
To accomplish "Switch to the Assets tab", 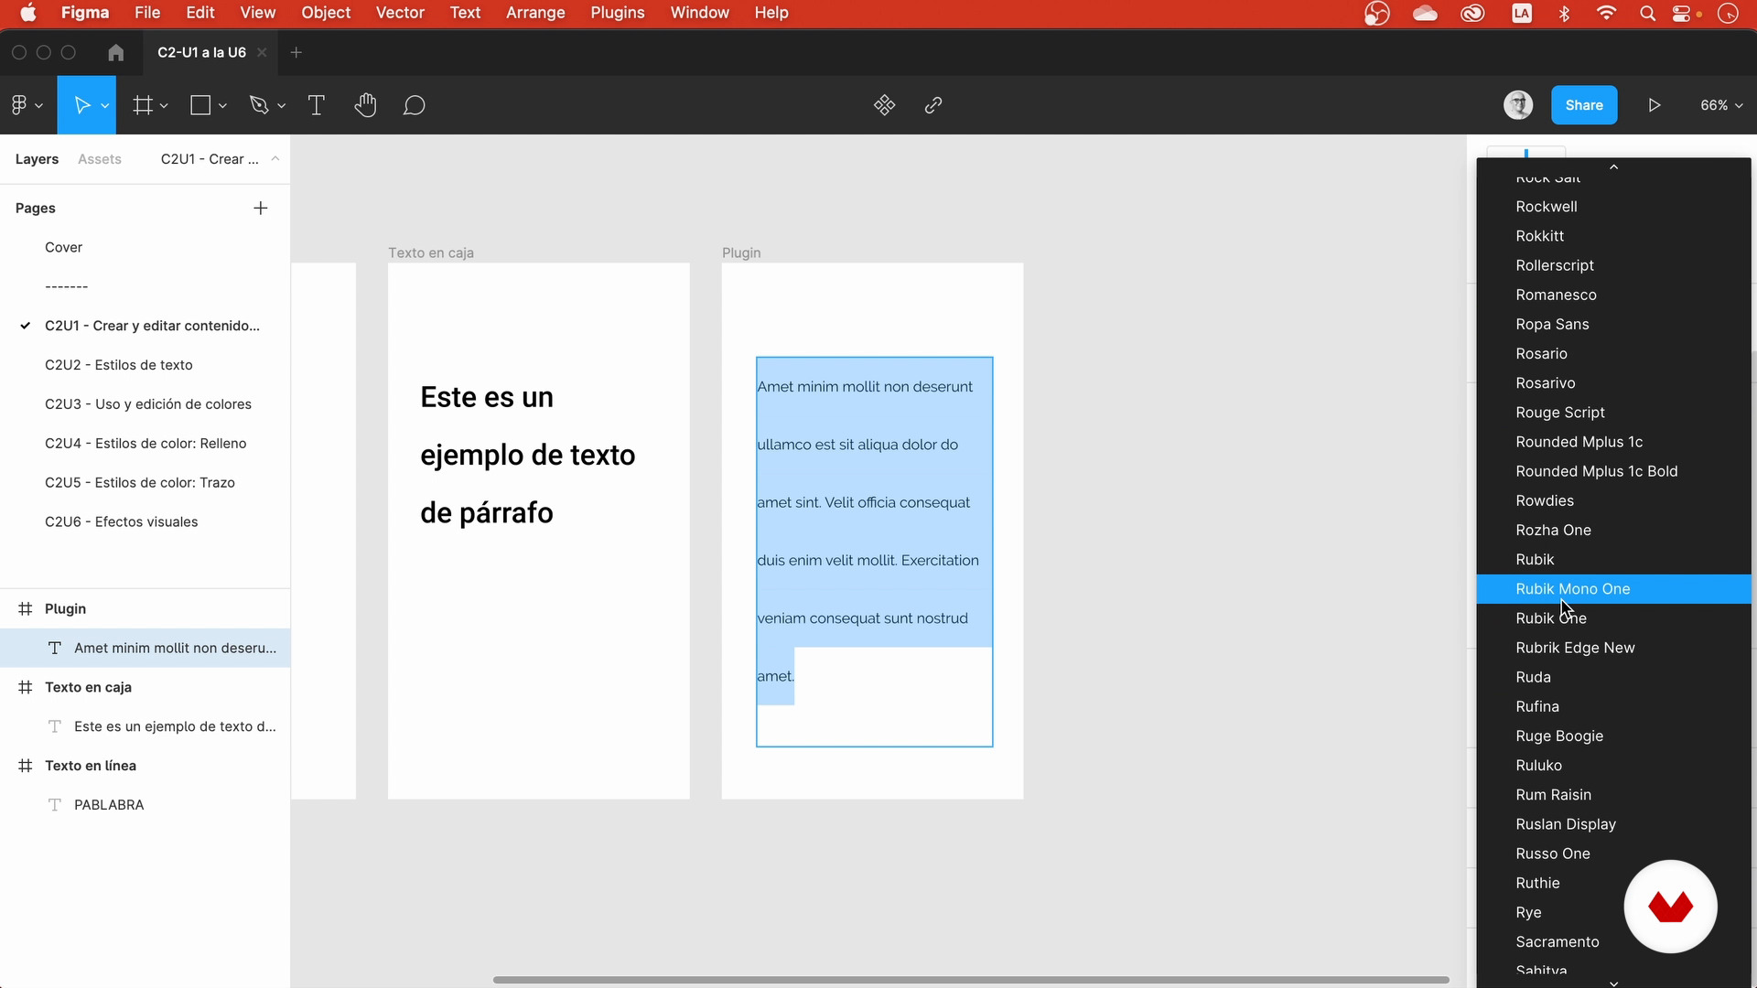I will click(100, 159).
